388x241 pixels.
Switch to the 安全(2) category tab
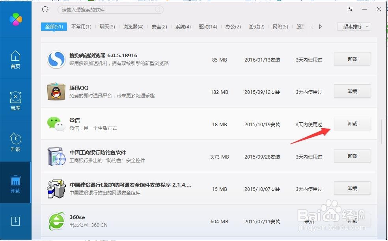[x=159, y=27]
